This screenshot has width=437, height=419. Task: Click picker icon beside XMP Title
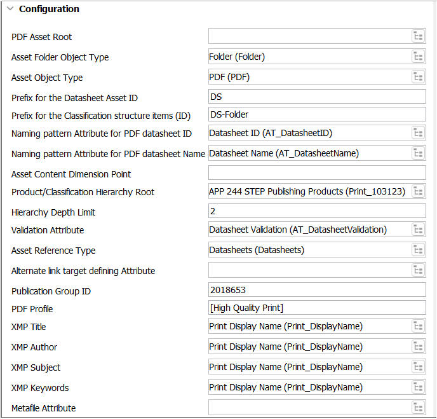pos(418,326)
